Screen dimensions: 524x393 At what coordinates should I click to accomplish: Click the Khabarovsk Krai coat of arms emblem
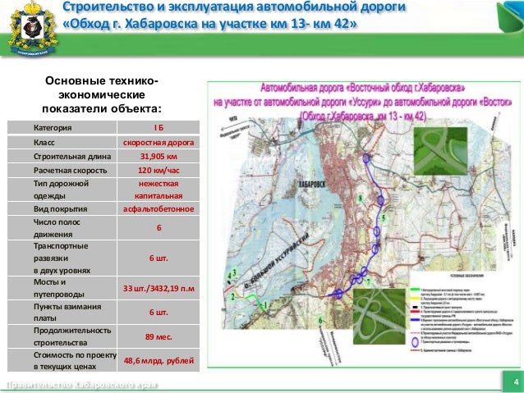(32, 29)
